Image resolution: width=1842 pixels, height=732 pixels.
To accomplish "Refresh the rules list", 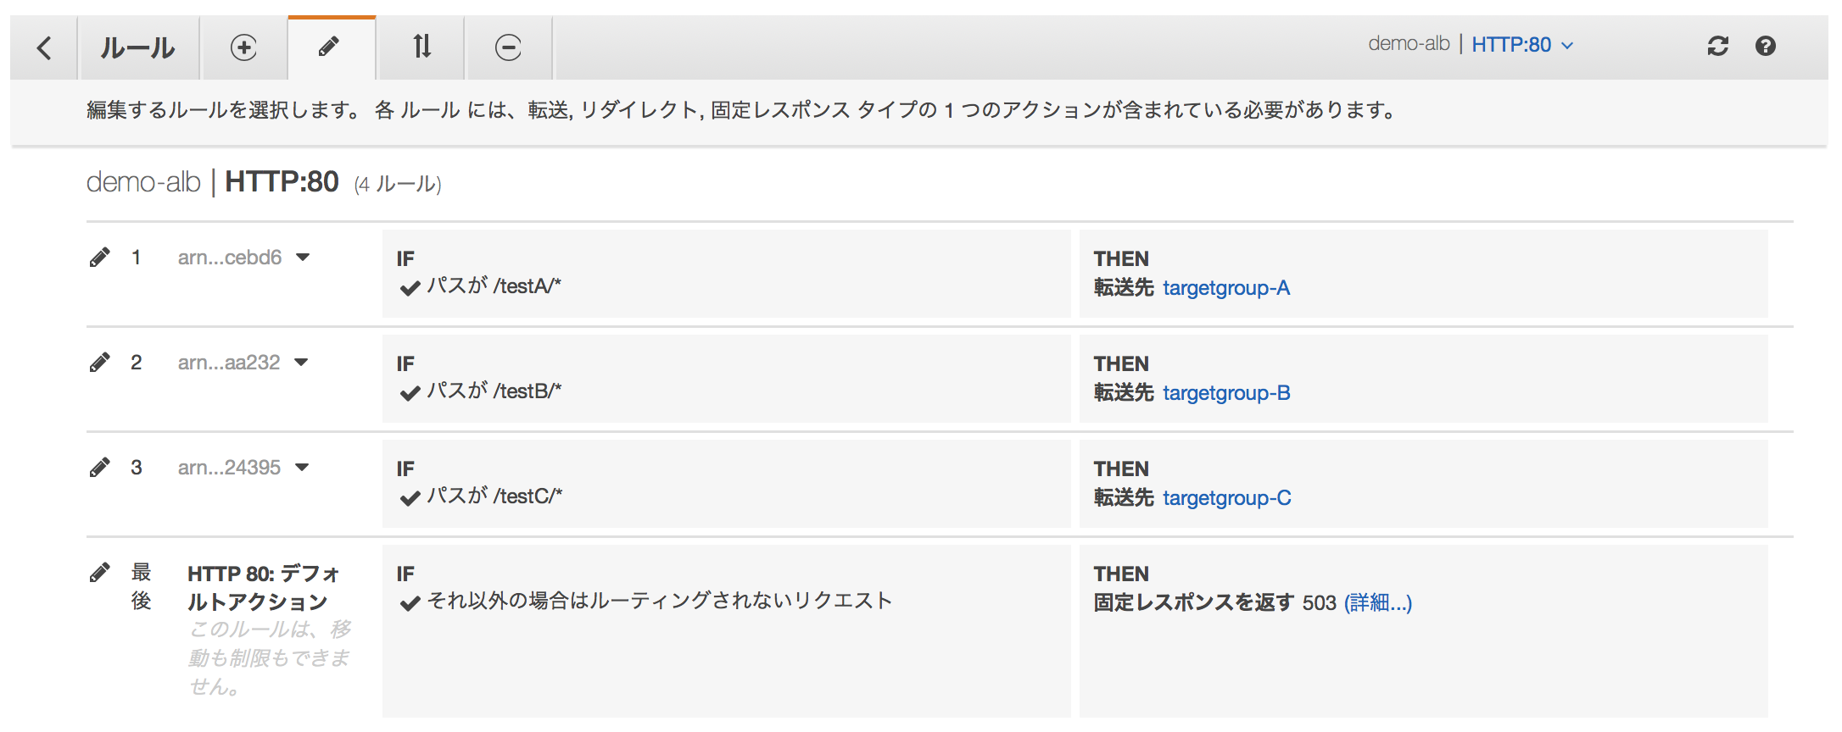I will pyautogui.click(x=1718, y=46).
